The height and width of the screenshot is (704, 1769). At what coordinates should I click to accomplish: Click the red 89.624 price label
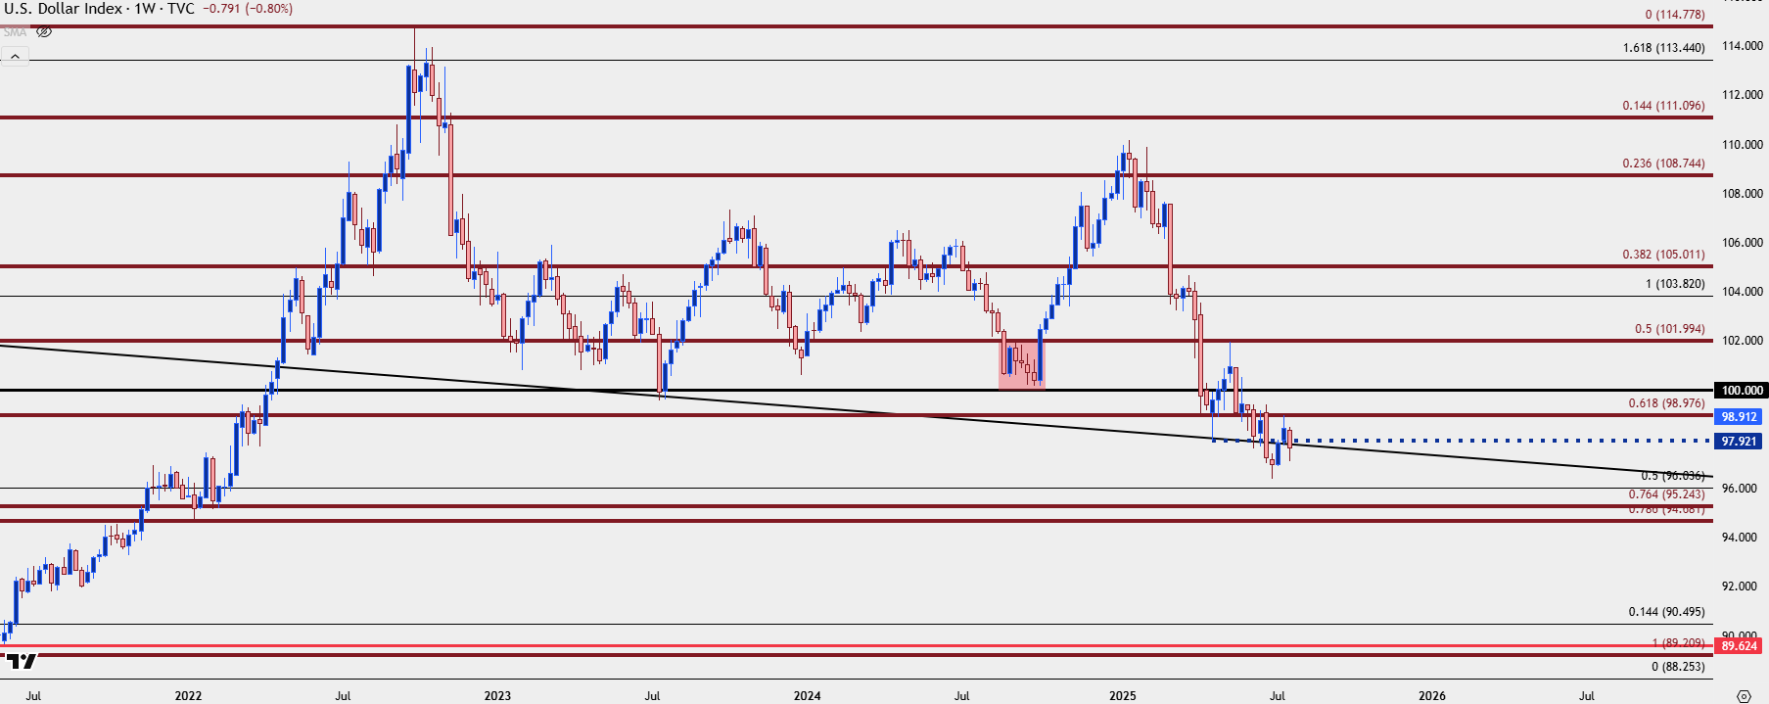pos(1740,645)
